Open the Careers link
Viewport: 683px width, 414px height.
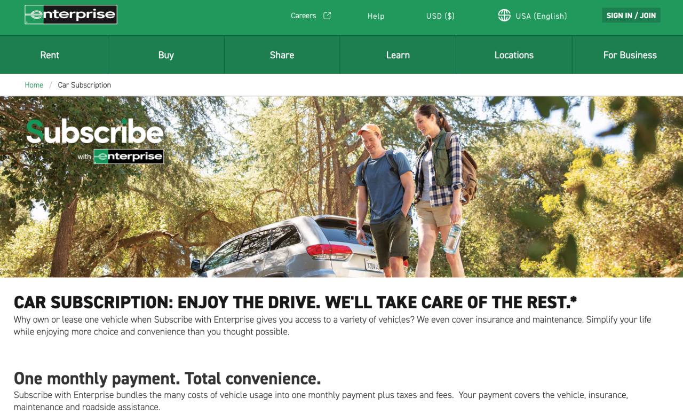(304, 16)
